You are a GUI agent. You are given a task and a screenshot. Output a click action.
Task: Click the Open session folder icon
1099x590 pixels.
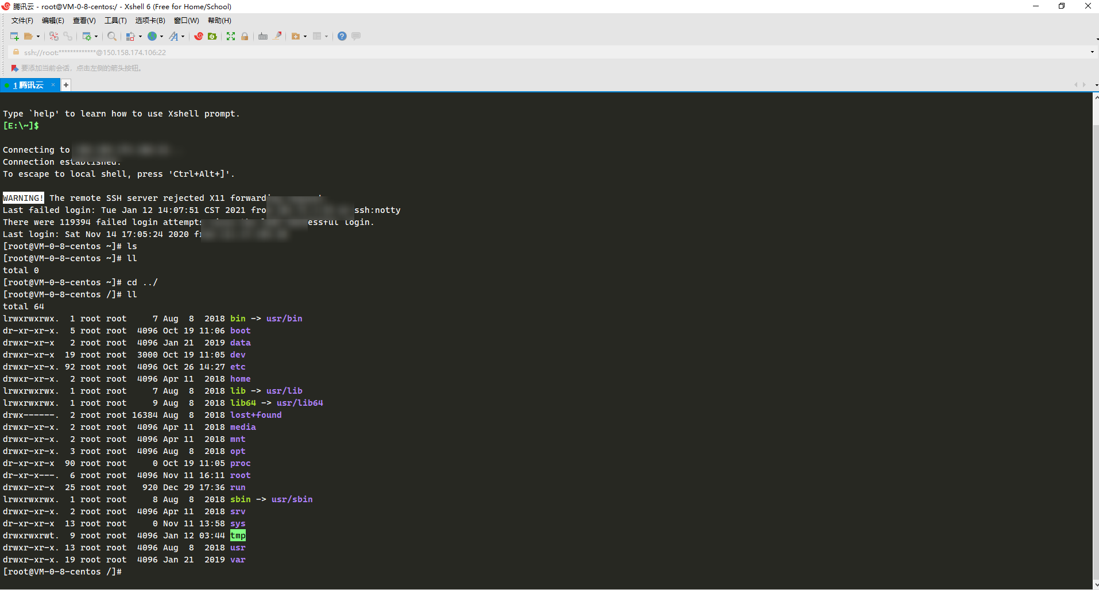(x=28, y=36)
